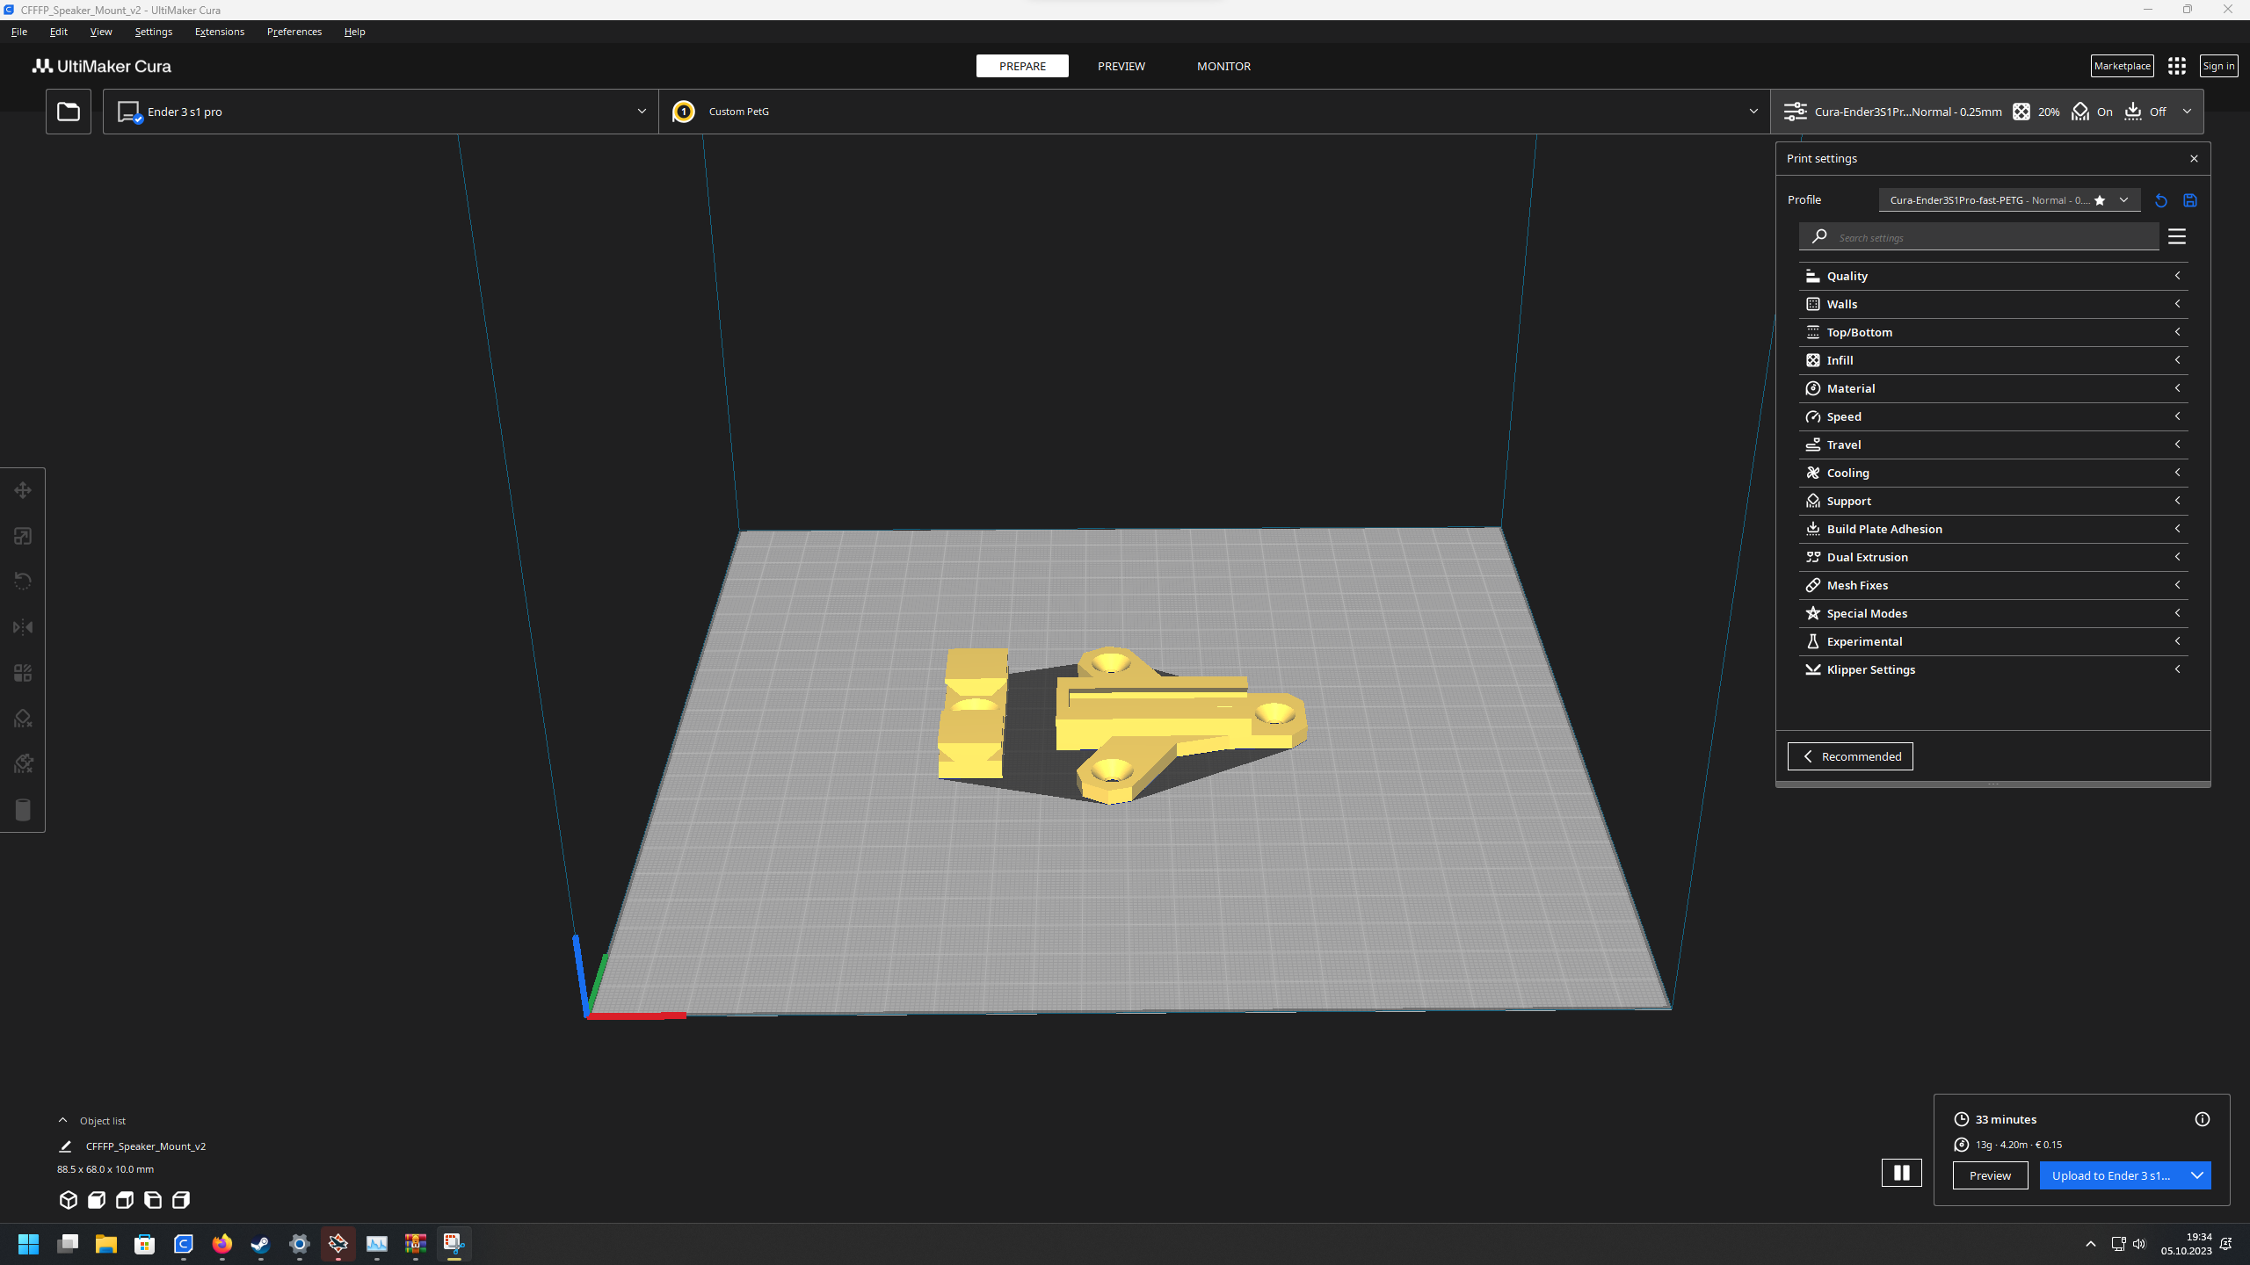The height and width of the screenshot is (1265, 2250).
Task: Open file folder icon
Action: tap(69, 112)
